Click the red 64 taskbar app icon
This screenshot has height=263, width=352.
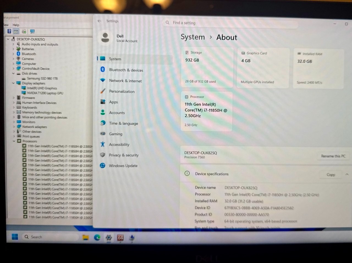(x=120, y=238)
